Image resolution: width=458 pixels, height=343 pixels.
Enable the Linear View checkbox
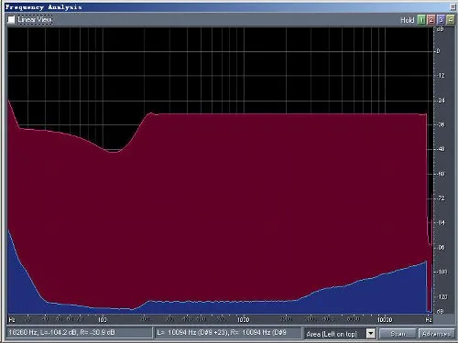pos(11,20)
